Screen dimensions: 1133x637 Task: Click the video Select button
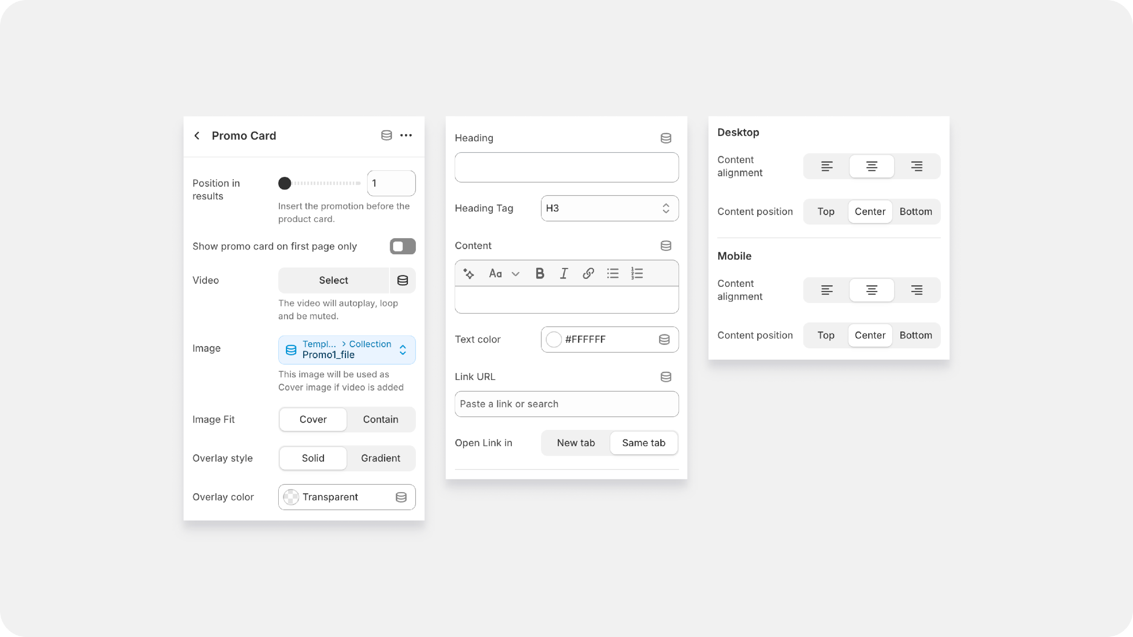[x=333, y=280]
